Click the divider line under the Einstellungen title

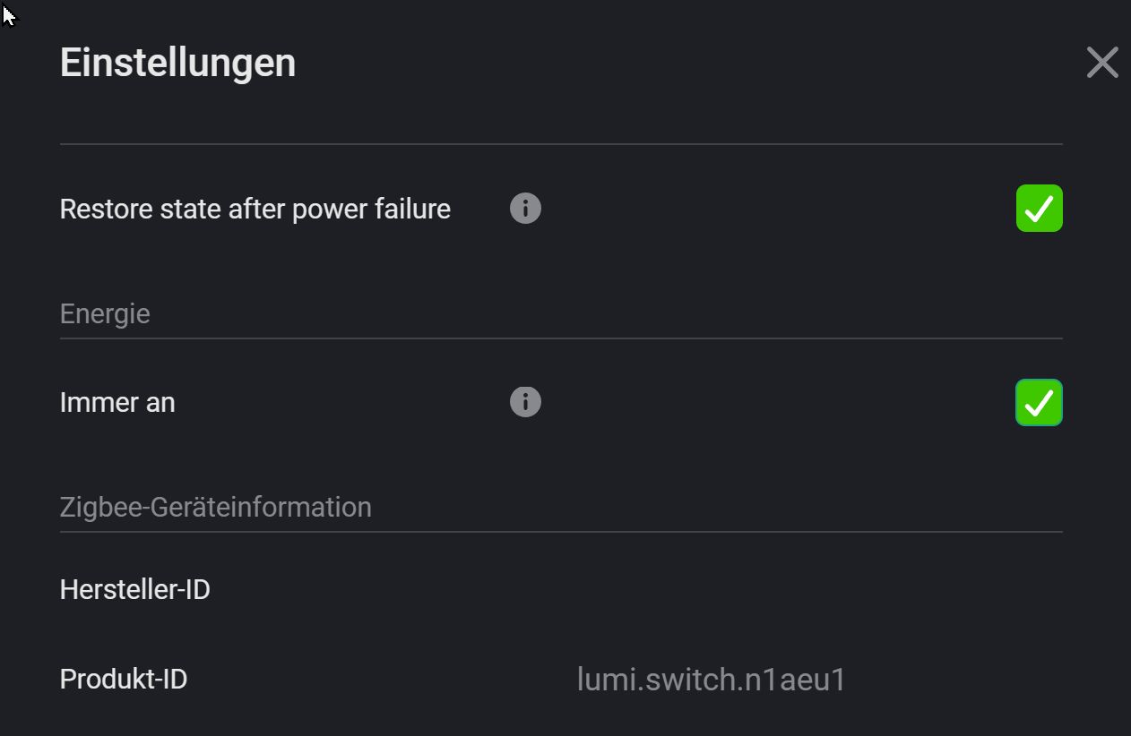tap(561, 143)
